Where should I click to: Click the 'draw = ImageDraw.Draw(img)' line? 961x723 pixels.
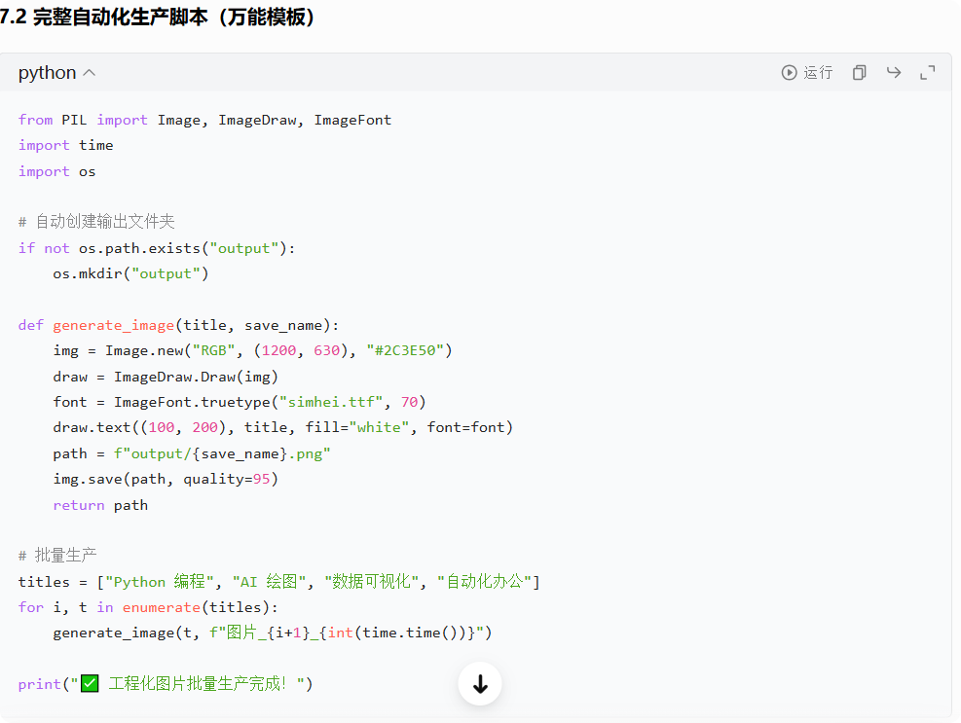166,377
